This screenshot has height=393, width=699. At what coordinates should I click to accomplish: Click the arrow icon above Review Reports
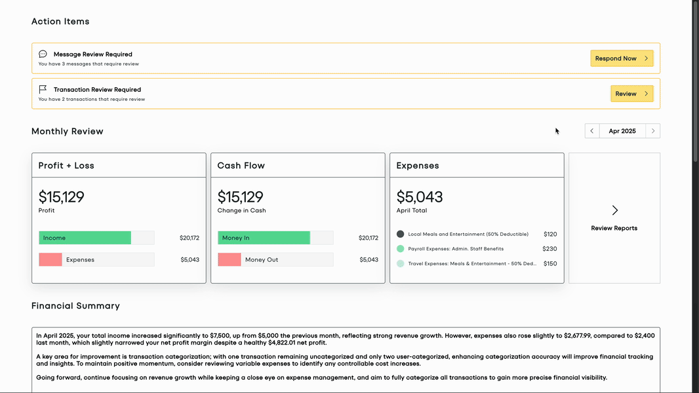tap(614, 210)
